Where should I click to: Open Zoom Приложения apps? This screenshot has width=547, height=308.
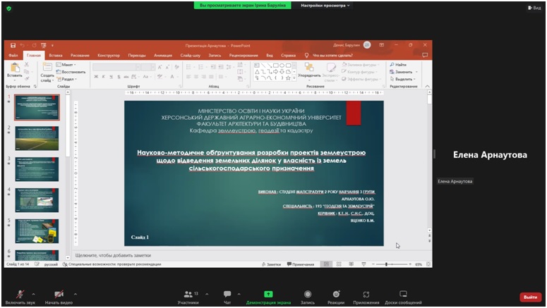coord(366,297)
